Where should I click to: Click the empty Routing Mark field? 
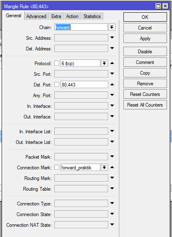point(81,178)
